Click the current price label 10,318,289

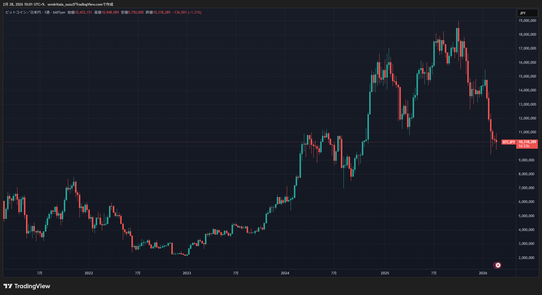click(527, 142)
